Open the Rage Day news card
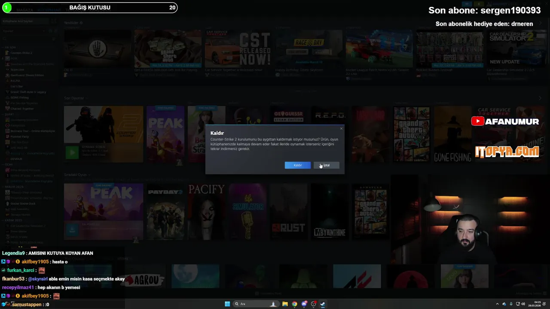550x309 pixels. 308,48
